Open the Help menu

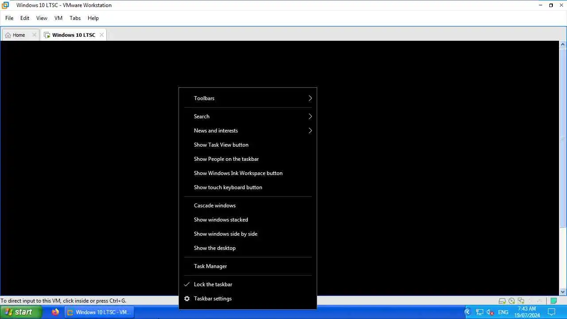93,18
